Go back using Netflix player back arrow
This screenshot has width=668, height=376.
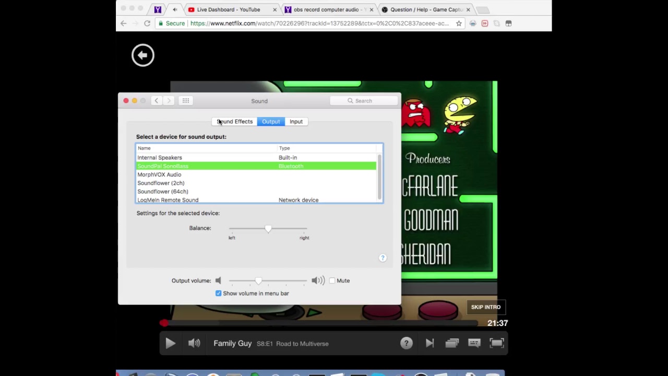(x=143, y=55)
